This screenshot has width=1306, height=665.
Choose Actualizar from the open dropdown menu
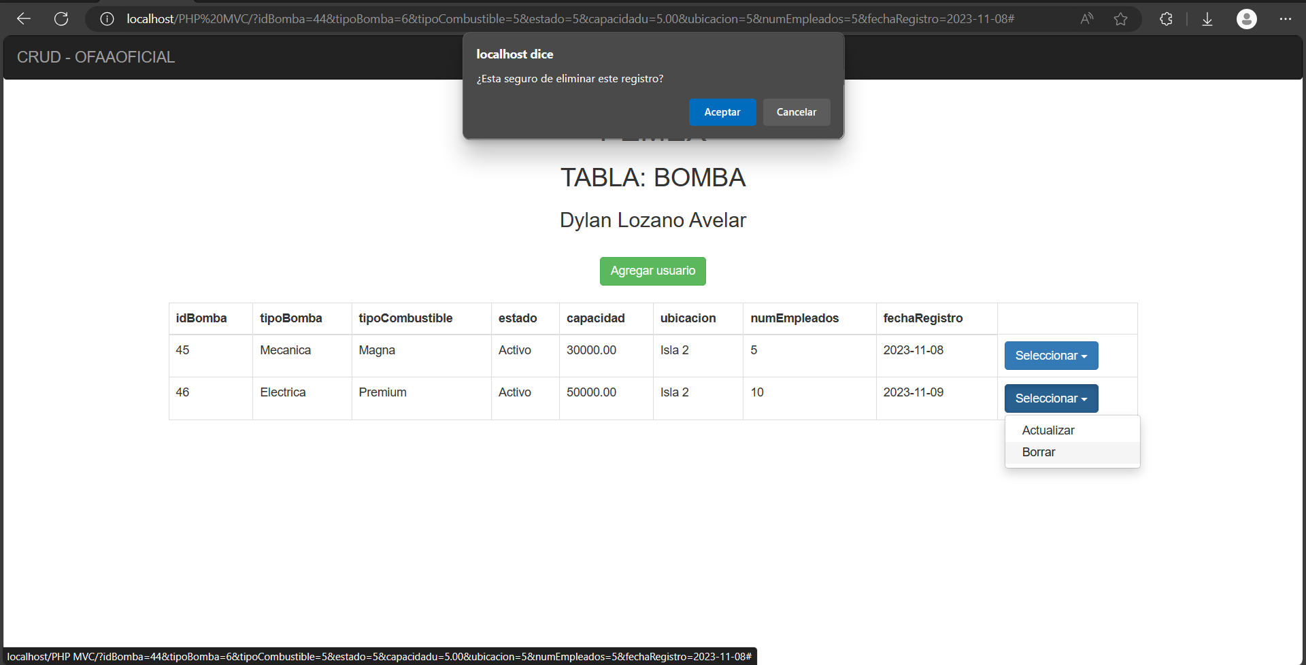click(1048, 430)
